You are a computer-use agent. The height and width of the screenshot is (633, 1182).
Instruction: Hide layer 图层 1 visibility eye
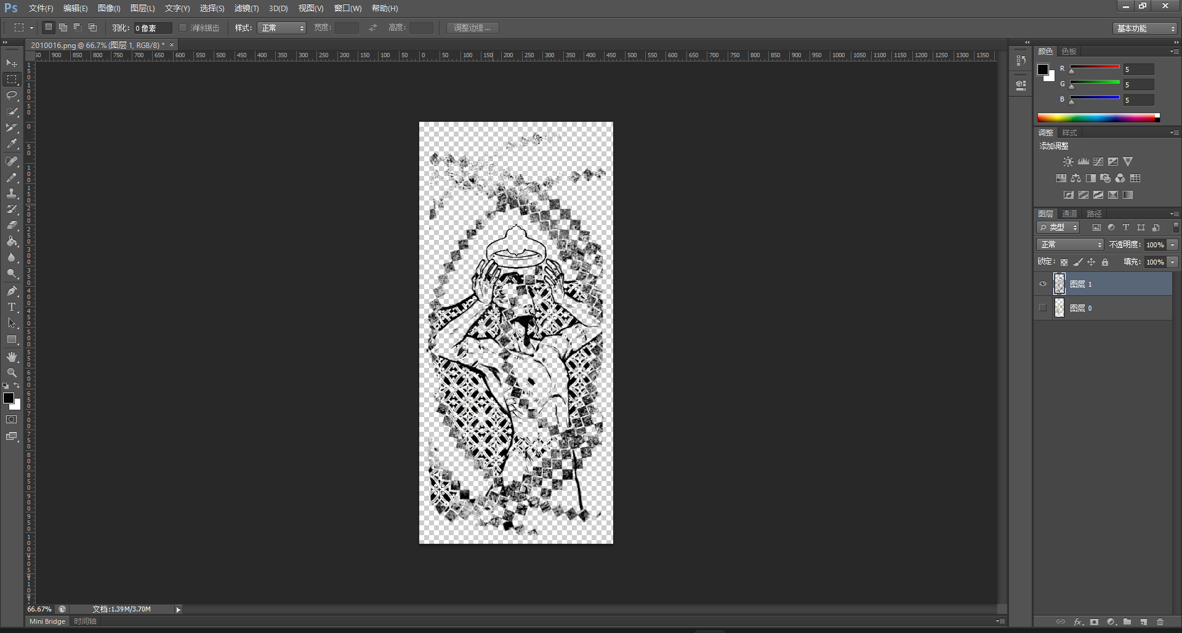(x=1043, y=284)
